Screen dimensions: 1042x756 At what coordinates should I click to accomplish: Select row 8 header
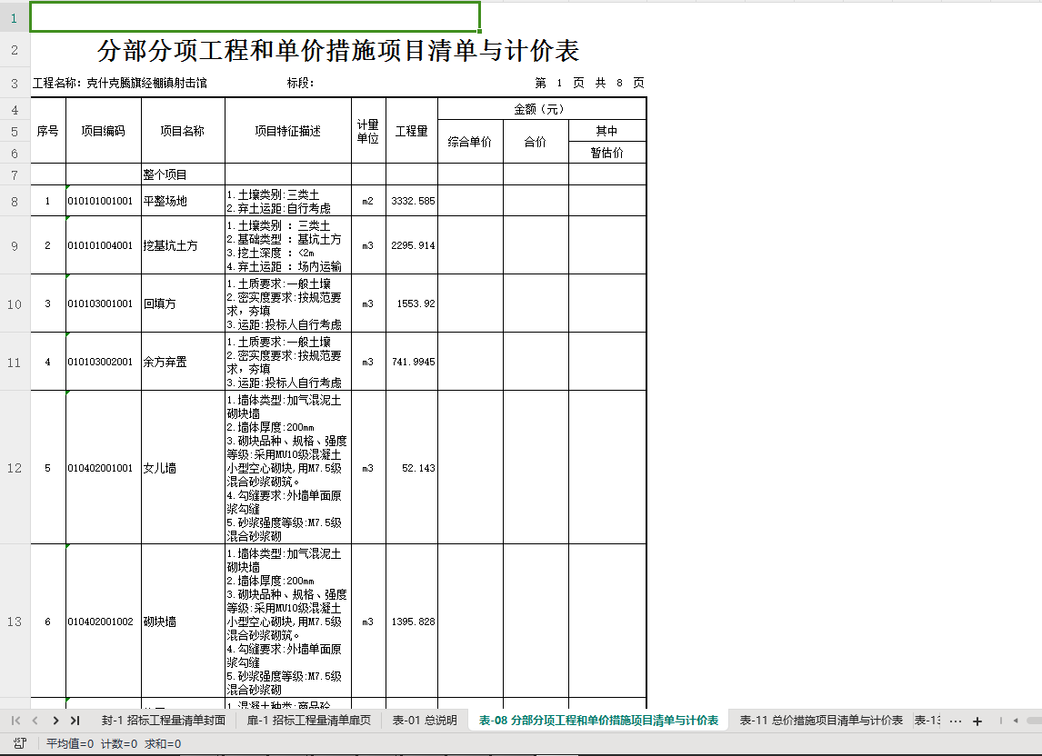click(15, 201)
